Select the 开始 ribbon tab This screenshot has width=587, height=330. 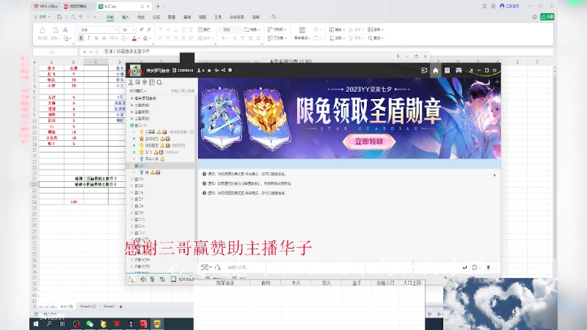(x=110, y=17)
